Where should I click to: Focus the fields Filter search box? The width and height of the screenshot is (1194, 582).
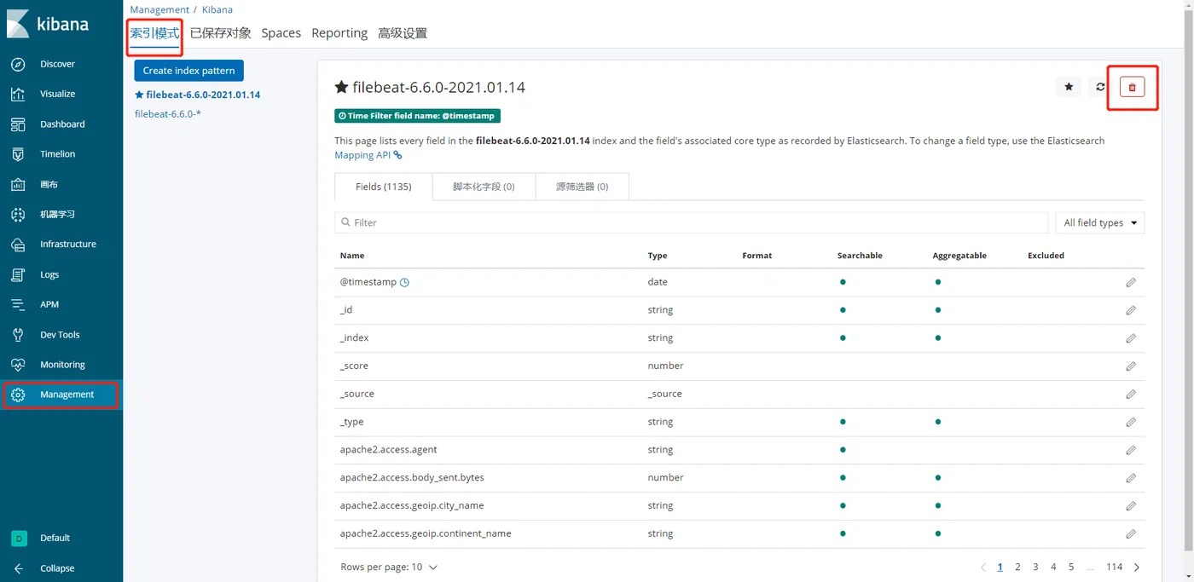click(691, 222)
